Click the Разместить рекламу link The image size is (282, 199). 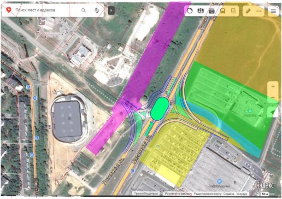(178, 194)
